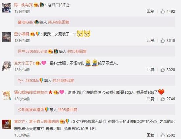Click avatar of the first commenter

(x=7, y=8)
